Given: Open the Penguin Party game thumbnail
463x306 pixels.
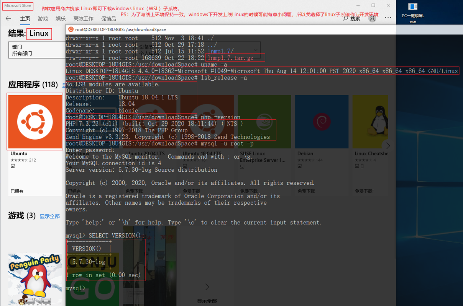Looking at the screenshot, I should [x=35, y=279].
